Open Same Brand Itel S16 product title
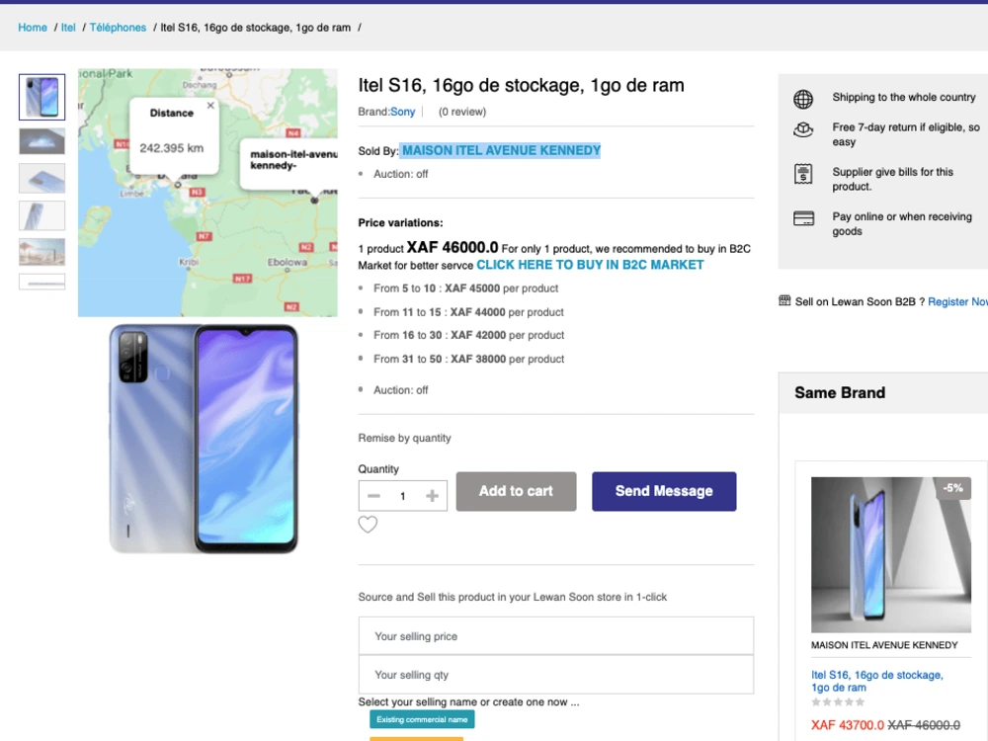 click(877, 681)
